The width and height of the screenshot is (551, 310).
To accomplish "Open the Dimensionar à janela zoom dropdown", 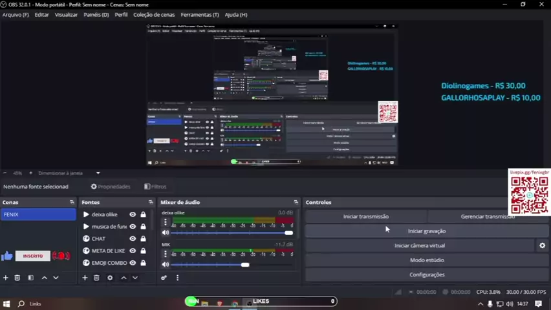I will click(98, 173).
